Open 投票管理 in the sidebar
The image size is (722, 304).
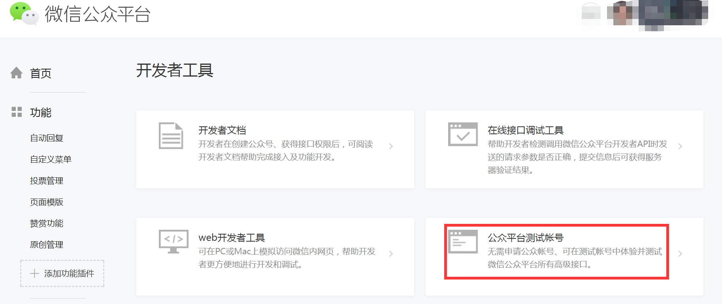47,181
